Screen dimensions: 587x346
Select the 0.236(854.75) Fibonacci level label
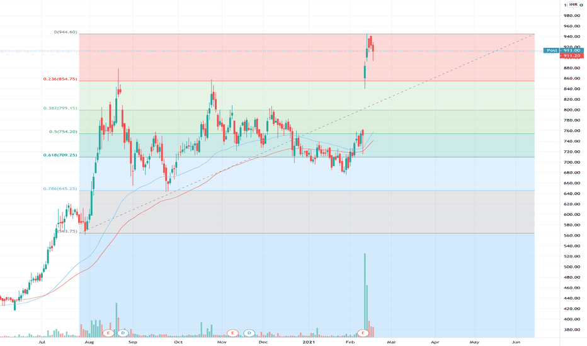point(60,79)
